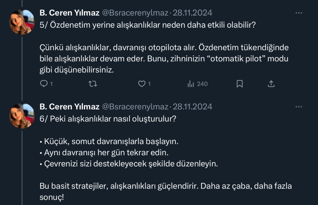Open the 28.11.2024 timestamp of the 5/ tweet
Viewport: 318px width, 205px height.
click(193, 13)
